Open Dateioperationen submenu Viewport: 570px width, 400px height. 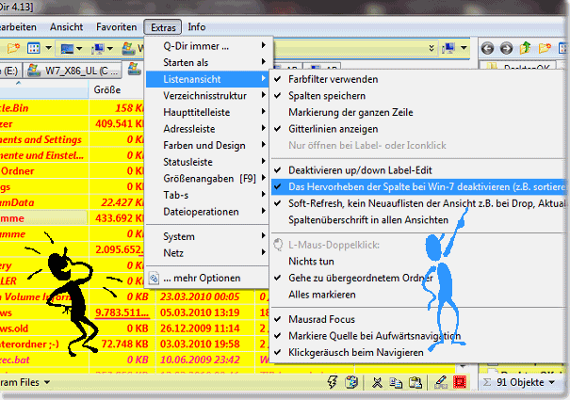click(207, 212)
